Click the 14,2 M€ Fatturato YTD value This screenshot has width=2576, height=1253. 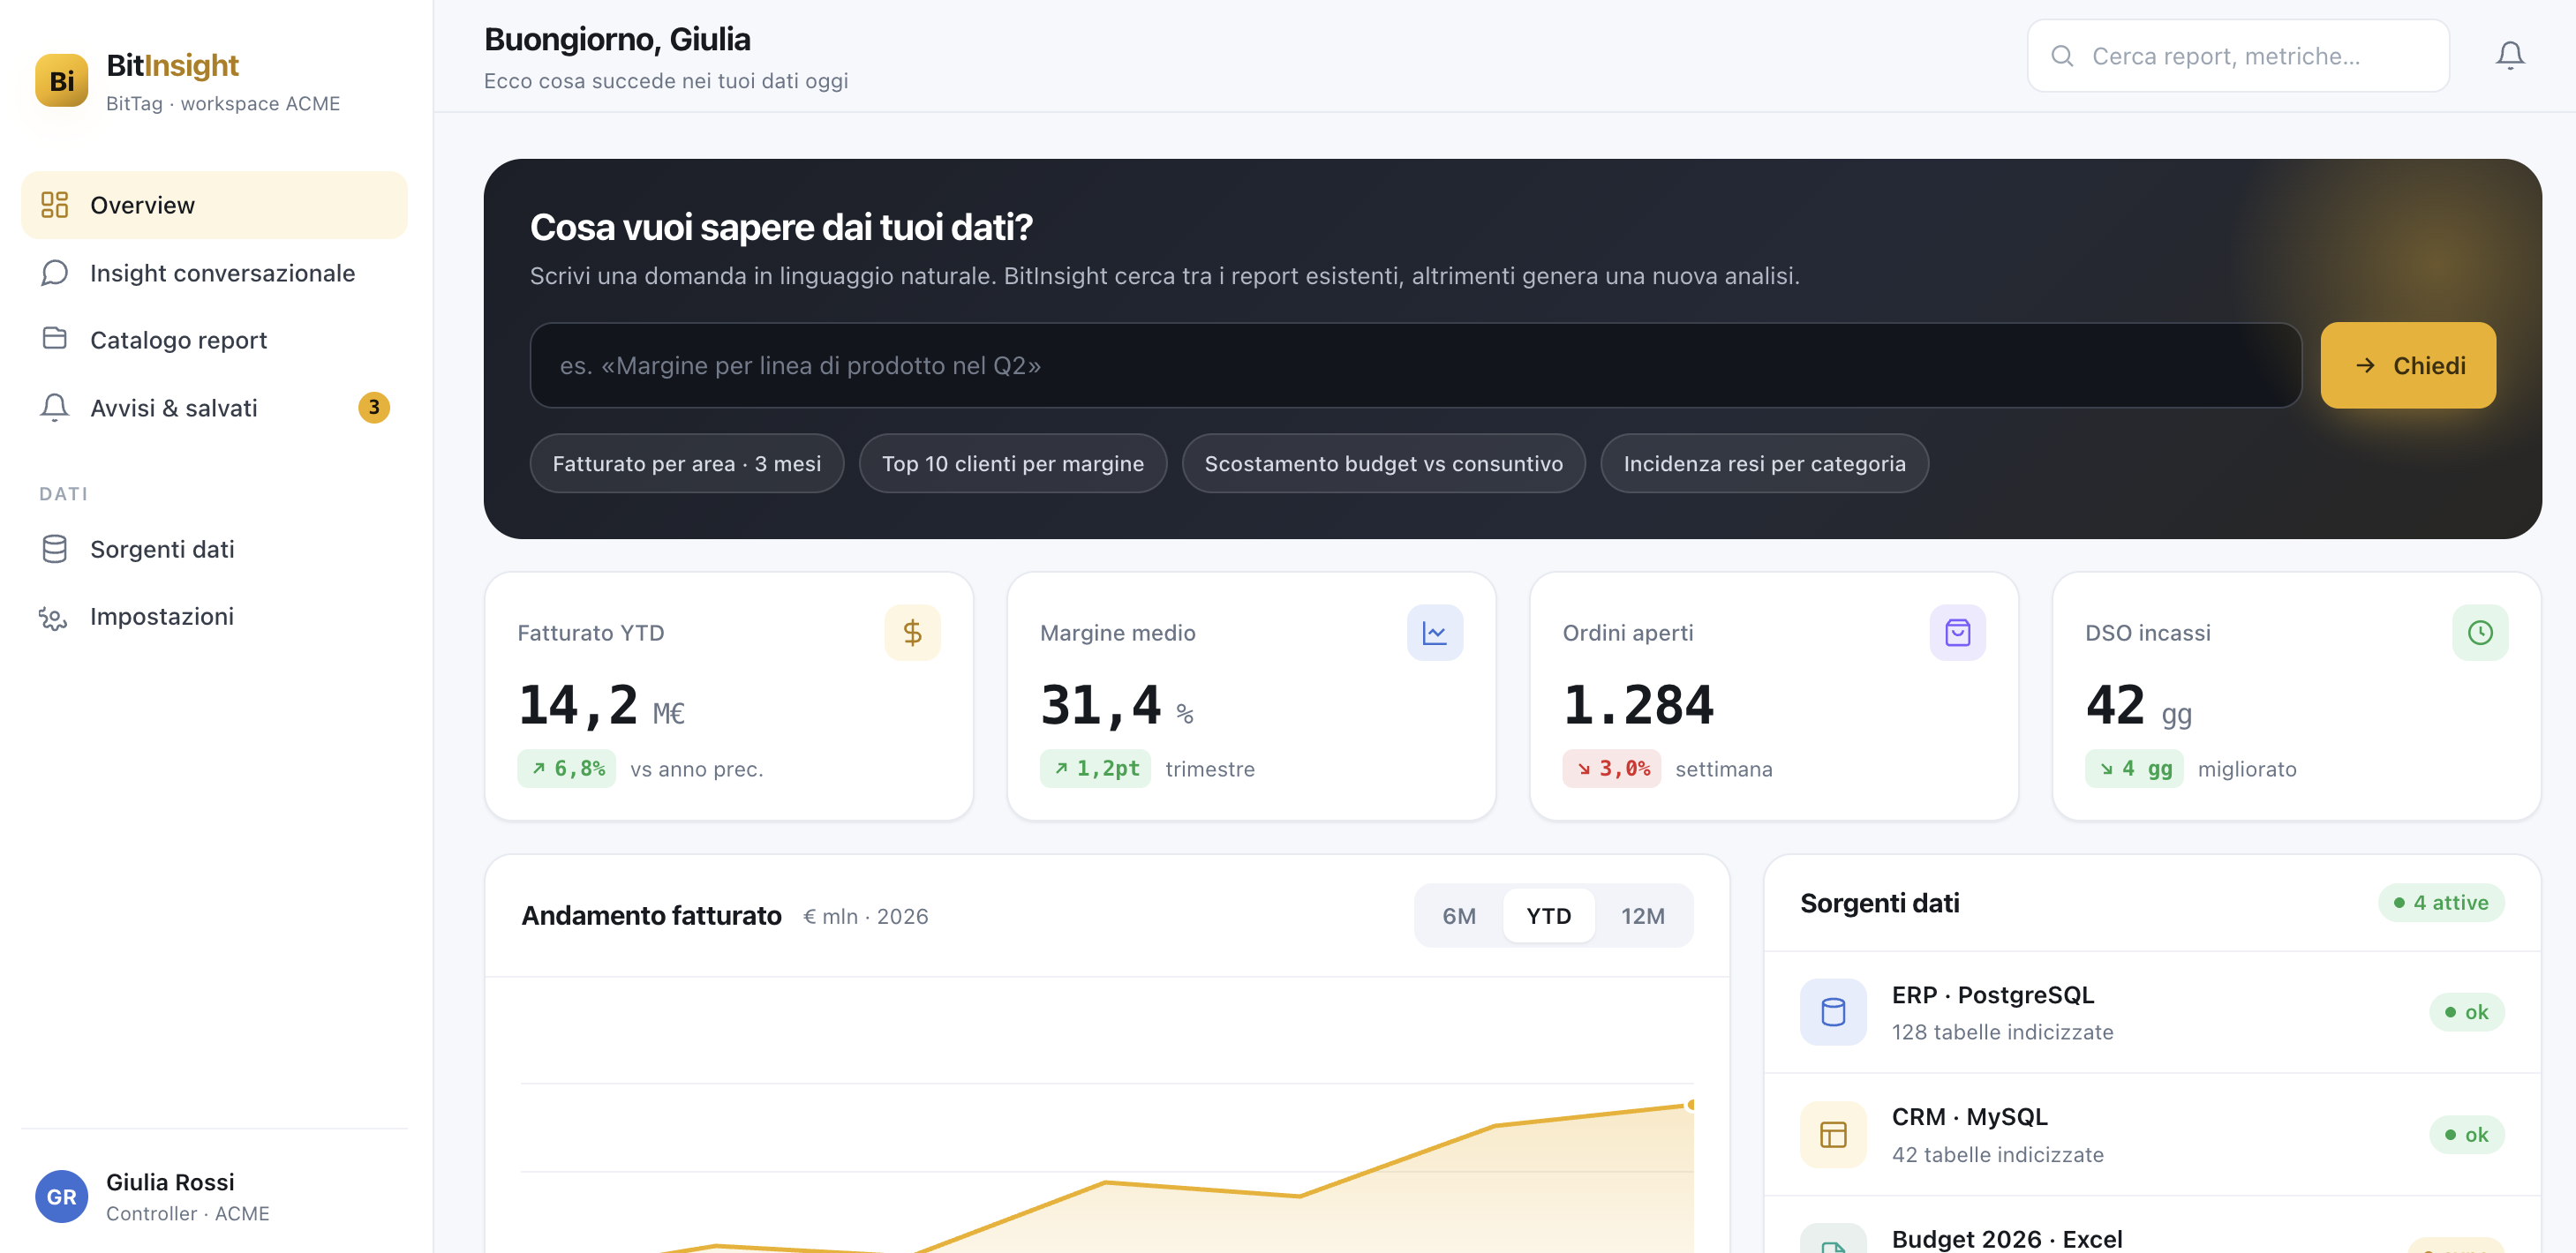coord(600,705)
